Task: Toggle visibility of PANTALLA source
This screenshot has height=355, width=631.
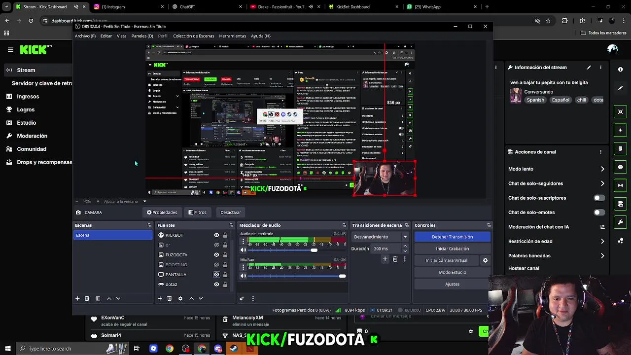Action: [x=216, y=275]
